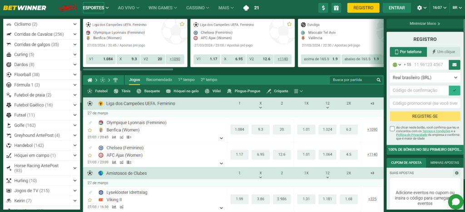Open the gift box bonus icon
The width and height of the screenshot is (465, 212).
[x=336, y=8]
